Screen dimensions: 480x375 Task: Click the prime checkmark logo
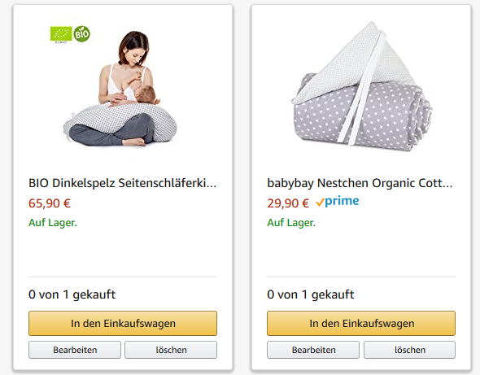click(338, 202)
